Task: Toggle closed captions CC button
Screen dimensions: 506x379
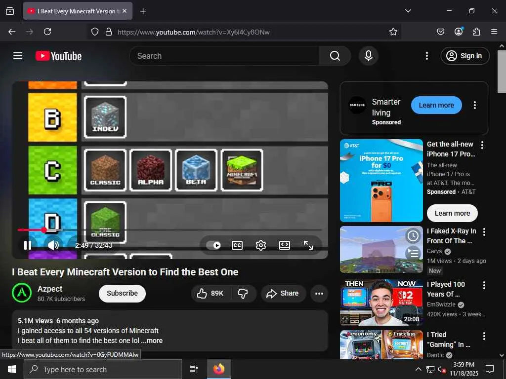Action: click(x=237, y=245)
